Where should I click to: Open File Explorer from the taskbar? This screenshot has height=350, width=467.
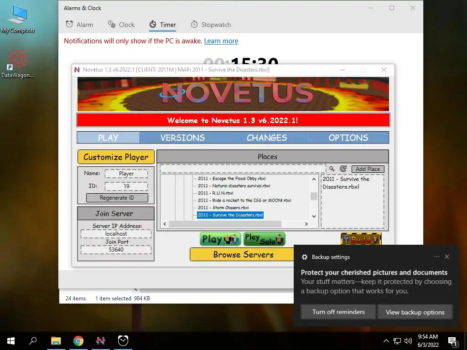click(56, 341)
